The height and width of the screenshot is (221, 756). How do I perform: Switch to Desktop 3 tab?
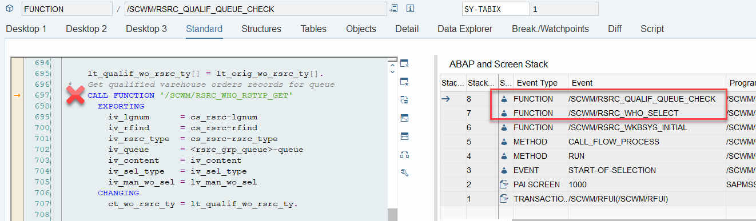click(x=146, y=29)
